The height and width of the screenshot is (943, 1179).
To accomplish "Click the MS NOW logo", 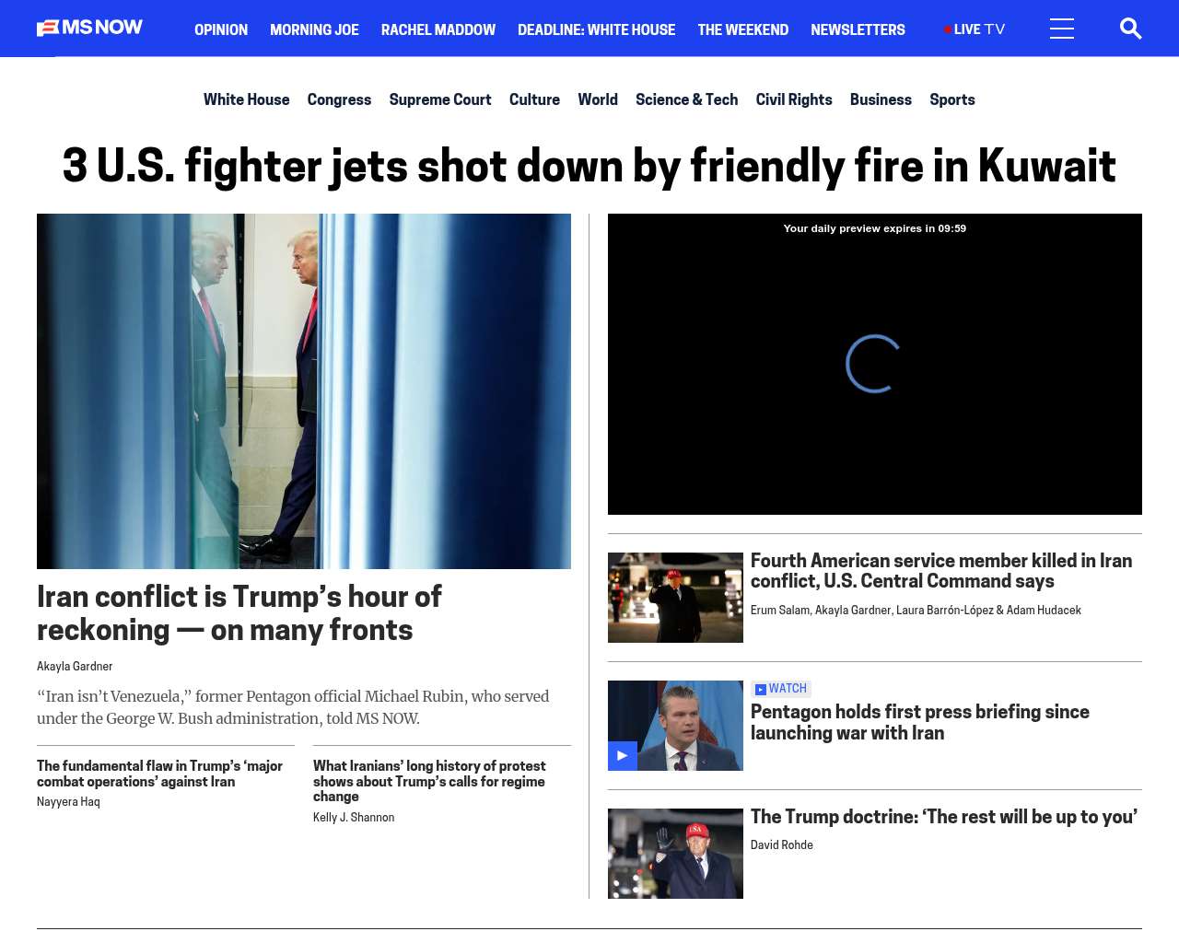I will coord(89,28).
